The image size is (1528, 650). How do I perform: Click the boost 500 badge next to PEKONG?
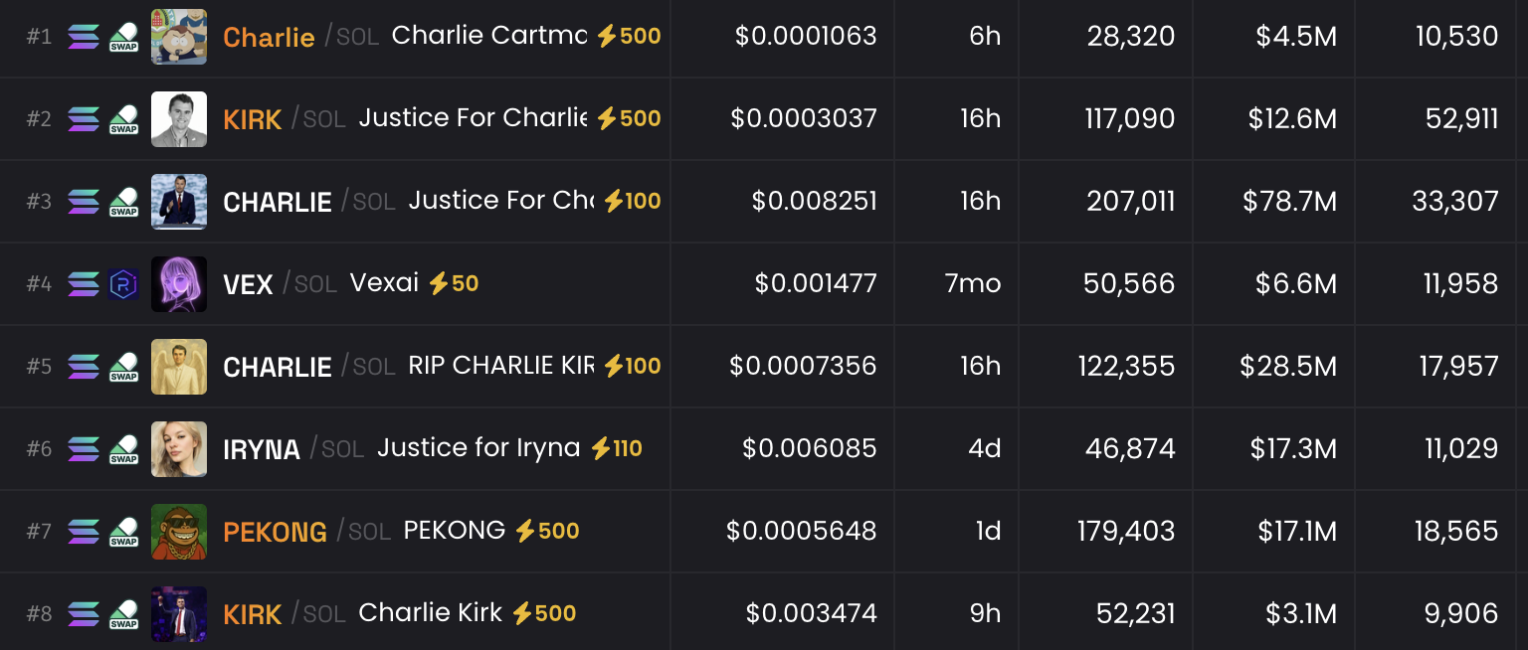546,532
